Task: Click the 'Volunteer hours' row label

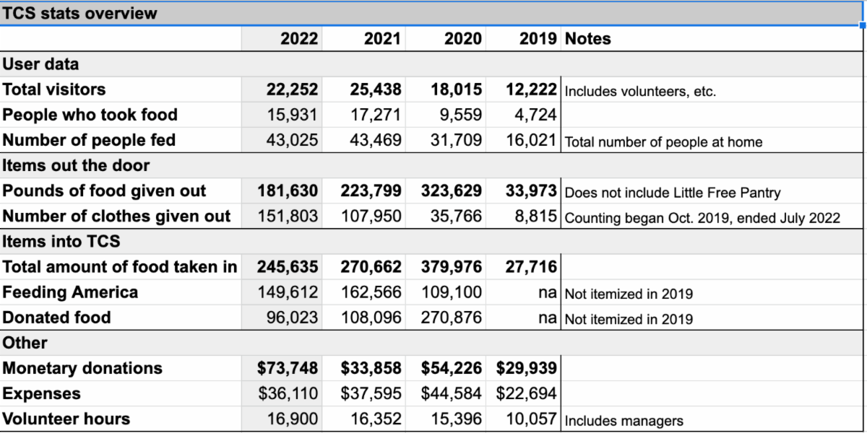Action: 66,419
